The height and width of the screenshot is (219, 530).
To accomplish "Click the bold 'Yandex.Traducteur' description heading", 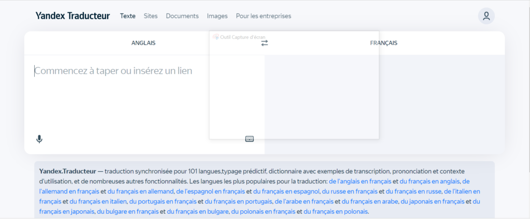I will pyautogui.click(x=68, y=171).
